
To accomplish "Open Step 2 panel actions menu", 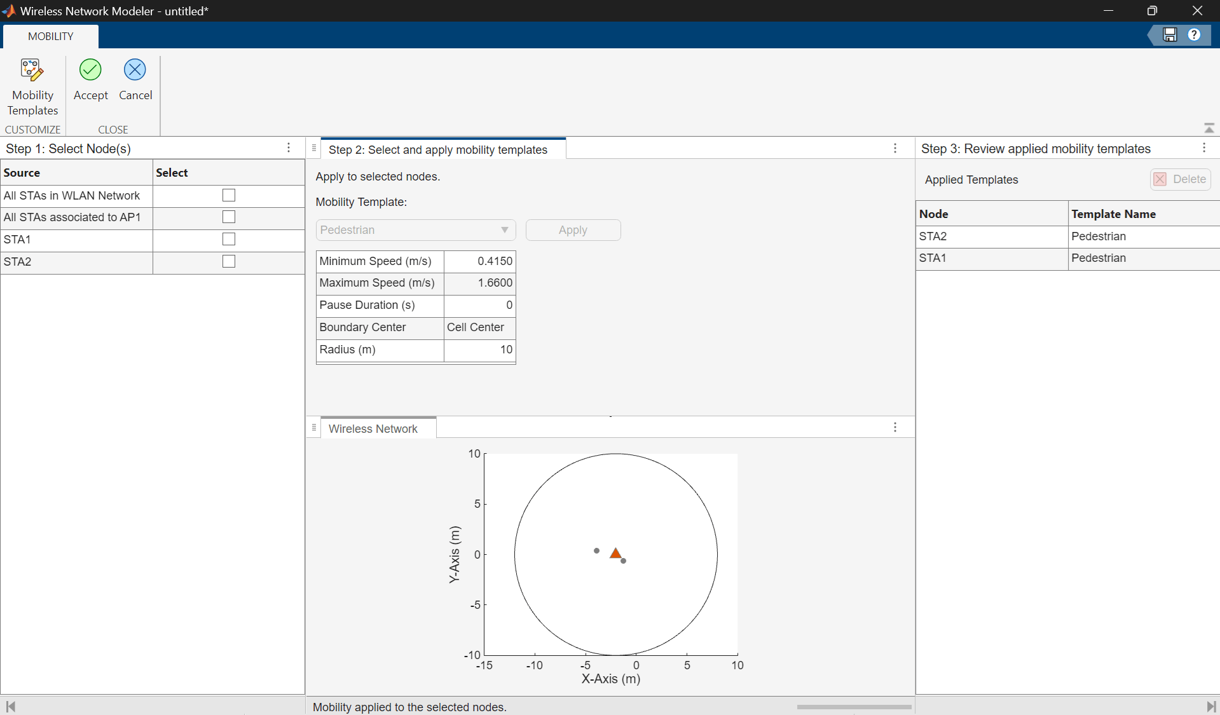I will coord(894,149).
